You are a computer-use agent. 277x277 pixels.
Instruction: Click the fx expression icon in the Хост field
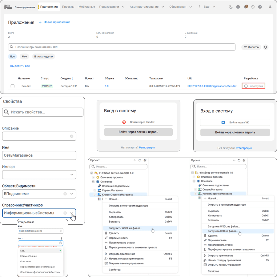pyautogui.click(x=60, y=243)
